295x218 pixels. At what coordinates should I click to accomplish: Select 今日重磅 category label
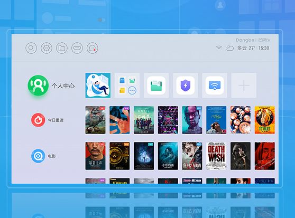(56, 120)
